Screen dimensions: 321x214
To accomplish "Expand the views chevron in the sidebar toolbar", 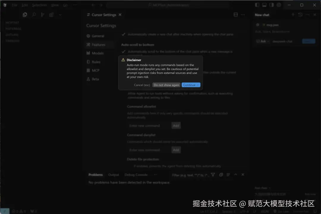I will click(60, 15).
